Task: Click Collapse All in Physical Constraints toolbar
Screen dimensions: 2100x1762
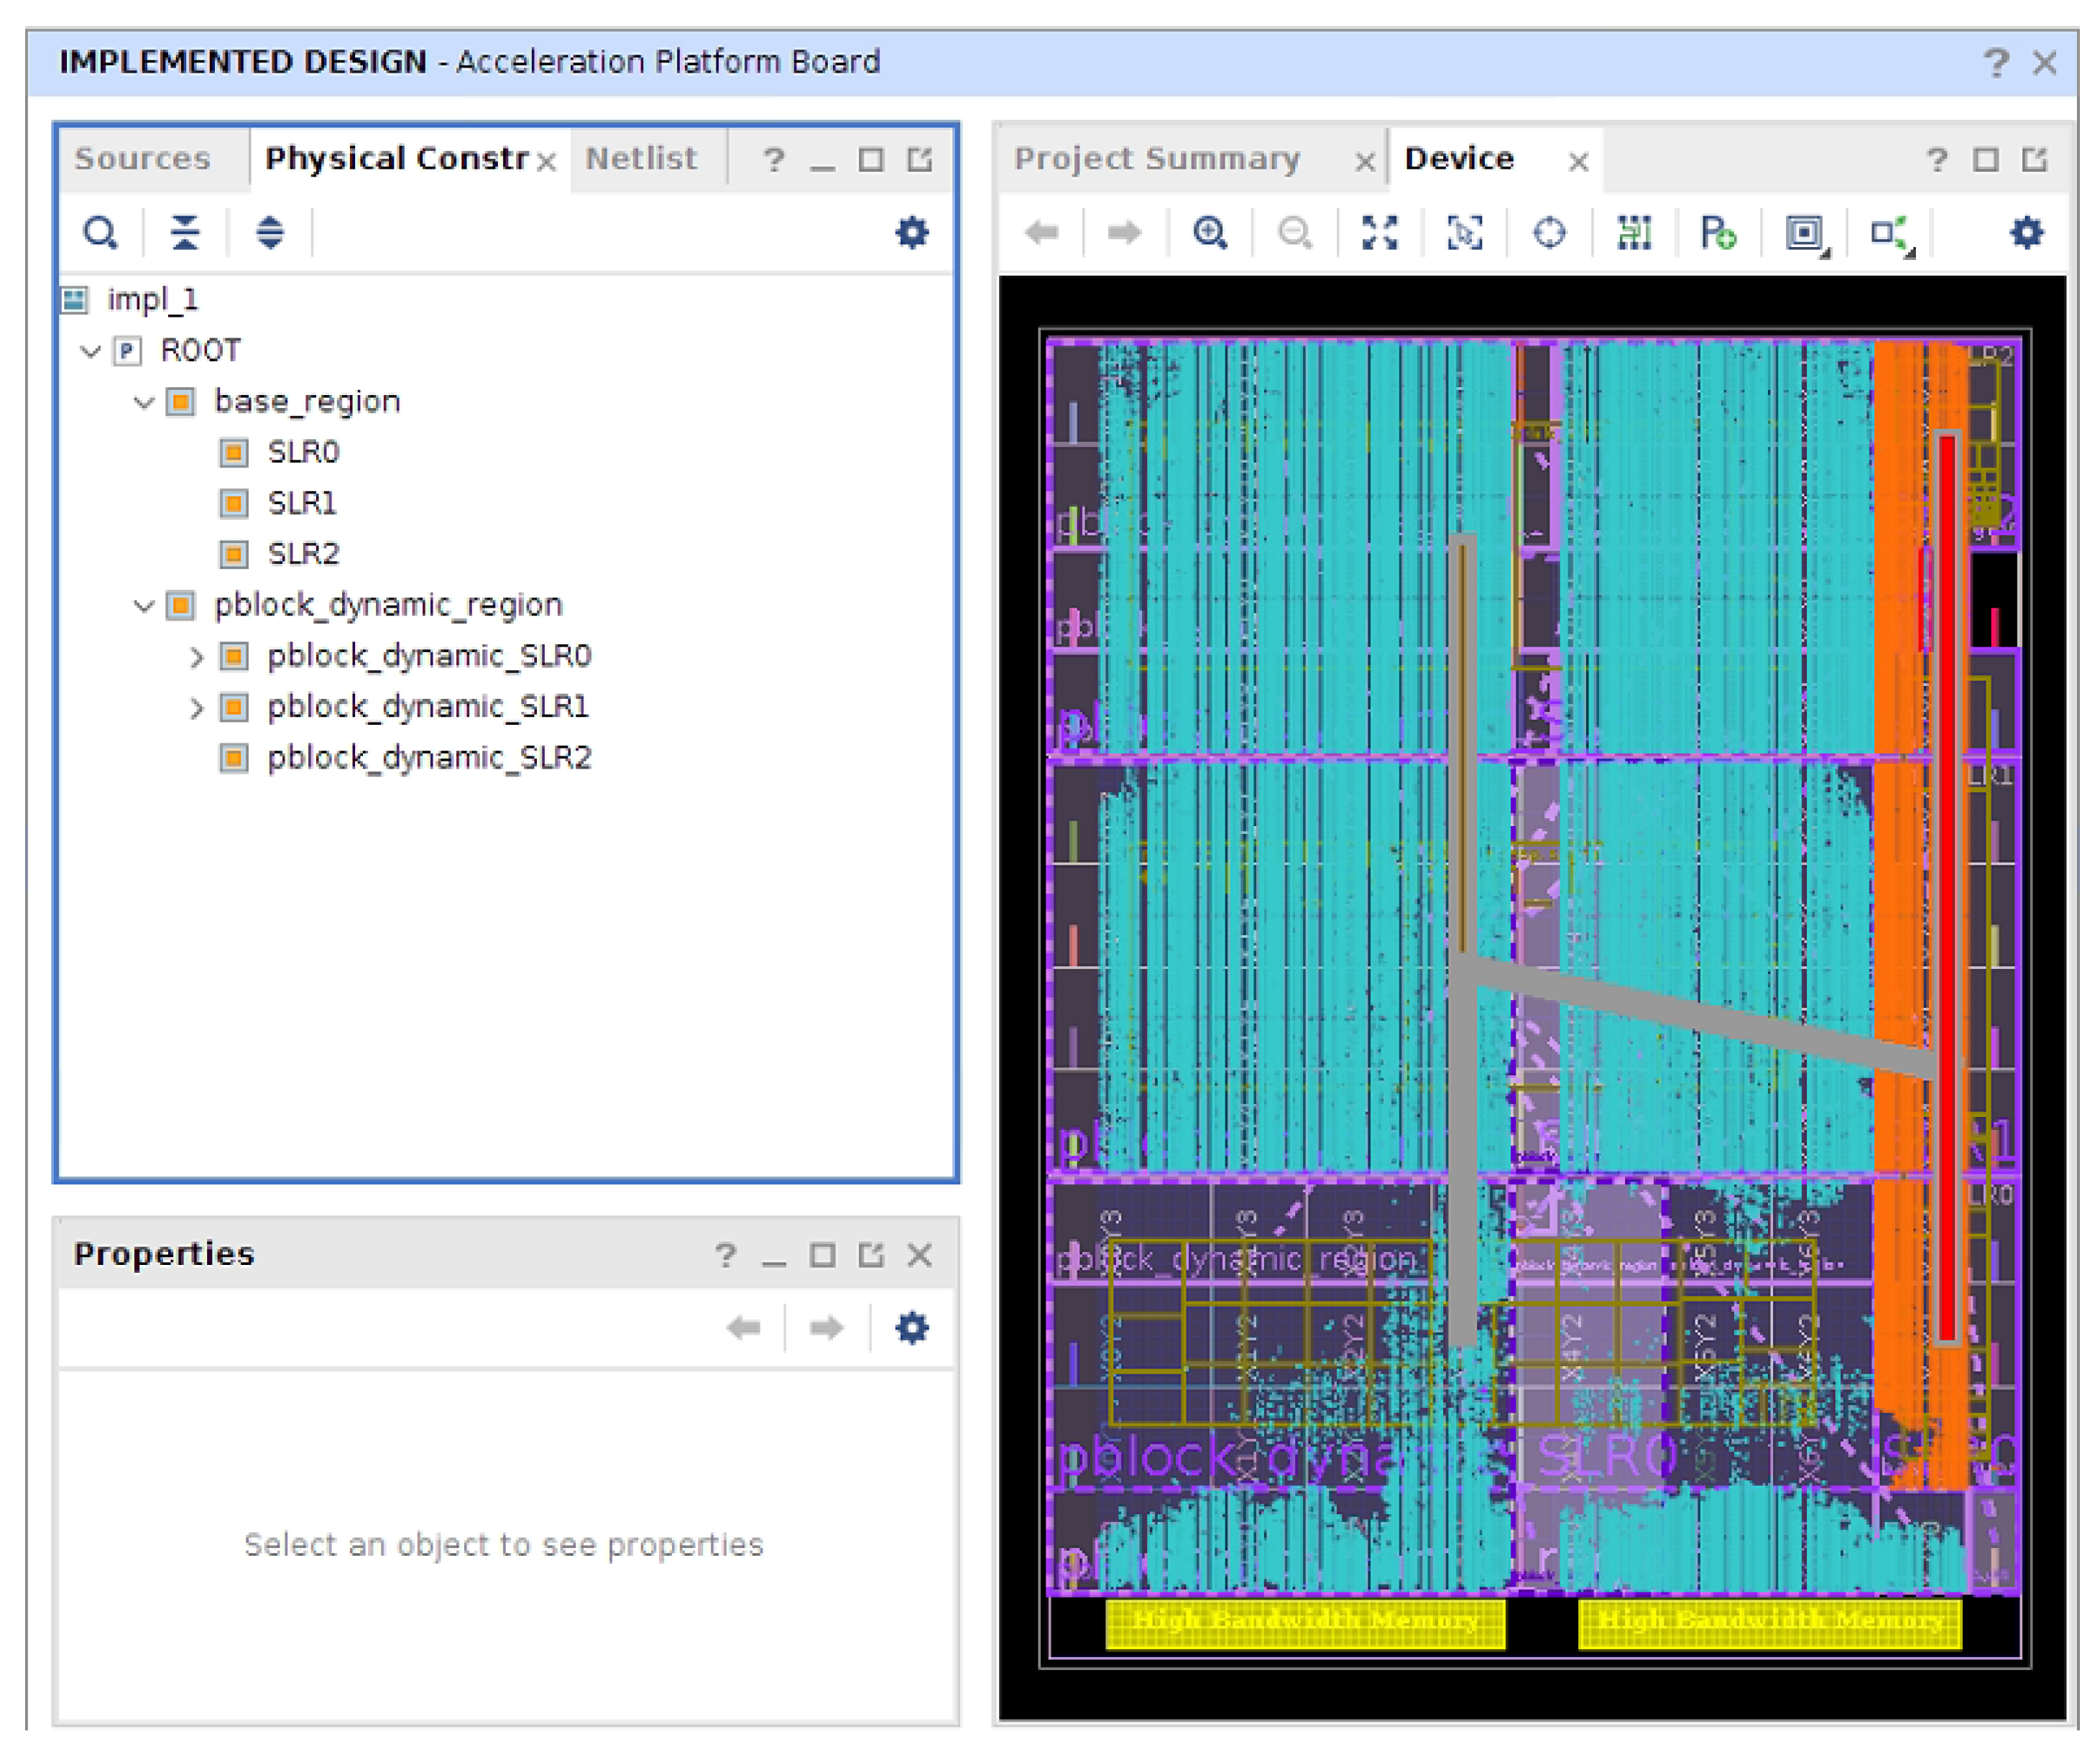Action: [185, 232]
